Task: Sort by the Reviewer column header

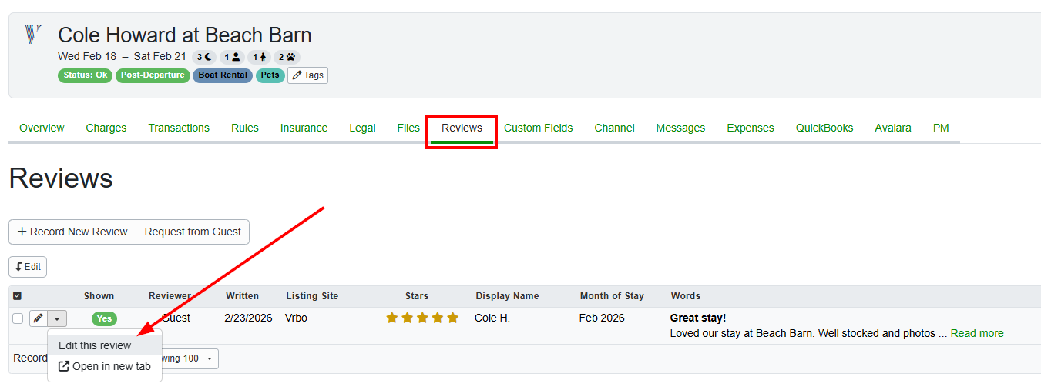Action: (x=170, y=295)
